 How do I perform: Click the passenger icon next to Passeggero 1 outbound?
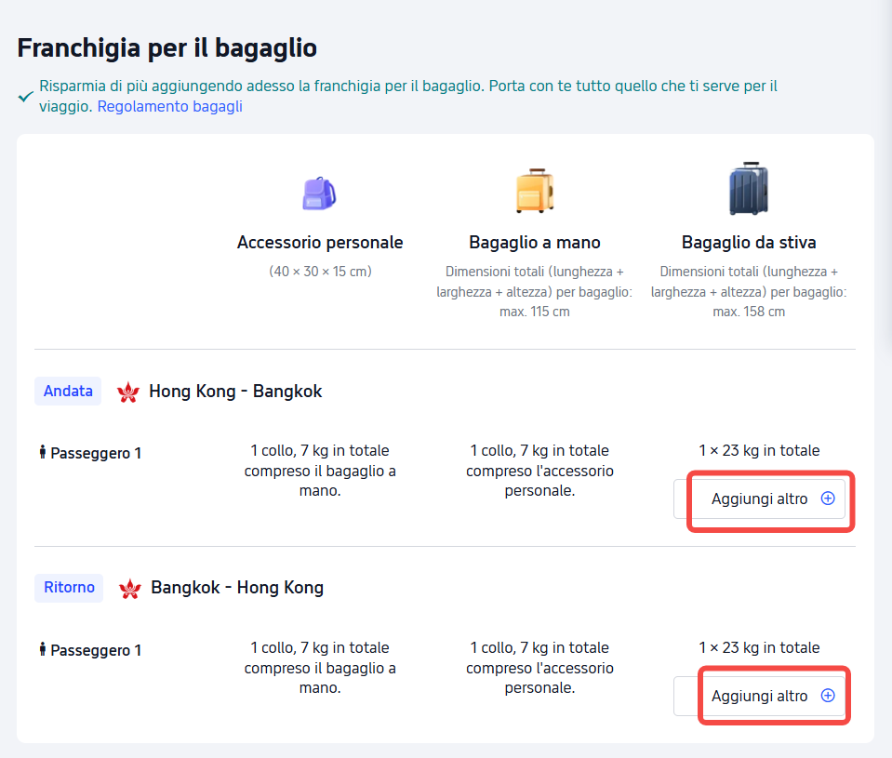coord(42,453)
